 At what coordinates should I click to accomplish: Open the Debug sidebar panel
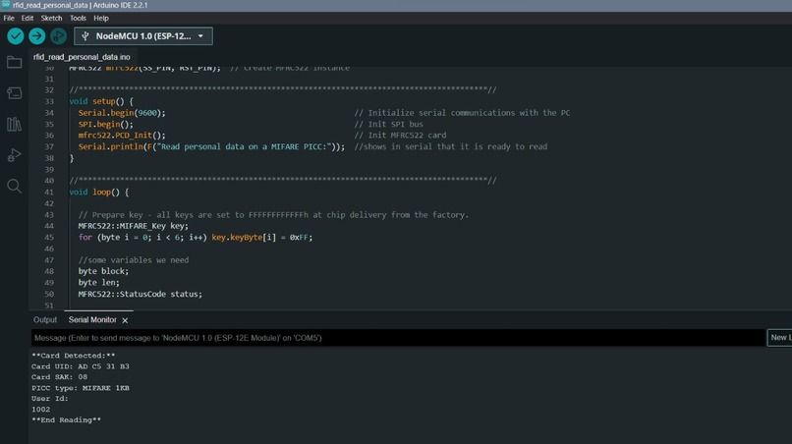(x=14, y=155)
